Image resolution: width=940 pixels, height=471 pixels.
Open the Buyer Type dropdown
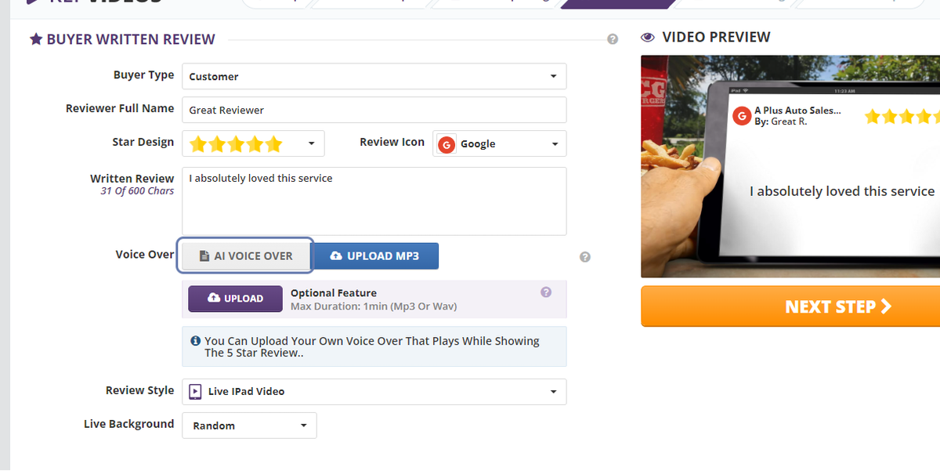pyautogui.click(x=374, y=76)
